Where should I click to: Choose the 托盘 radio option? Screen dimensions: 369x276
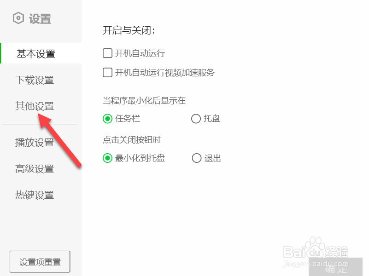[x=196, y=119]
